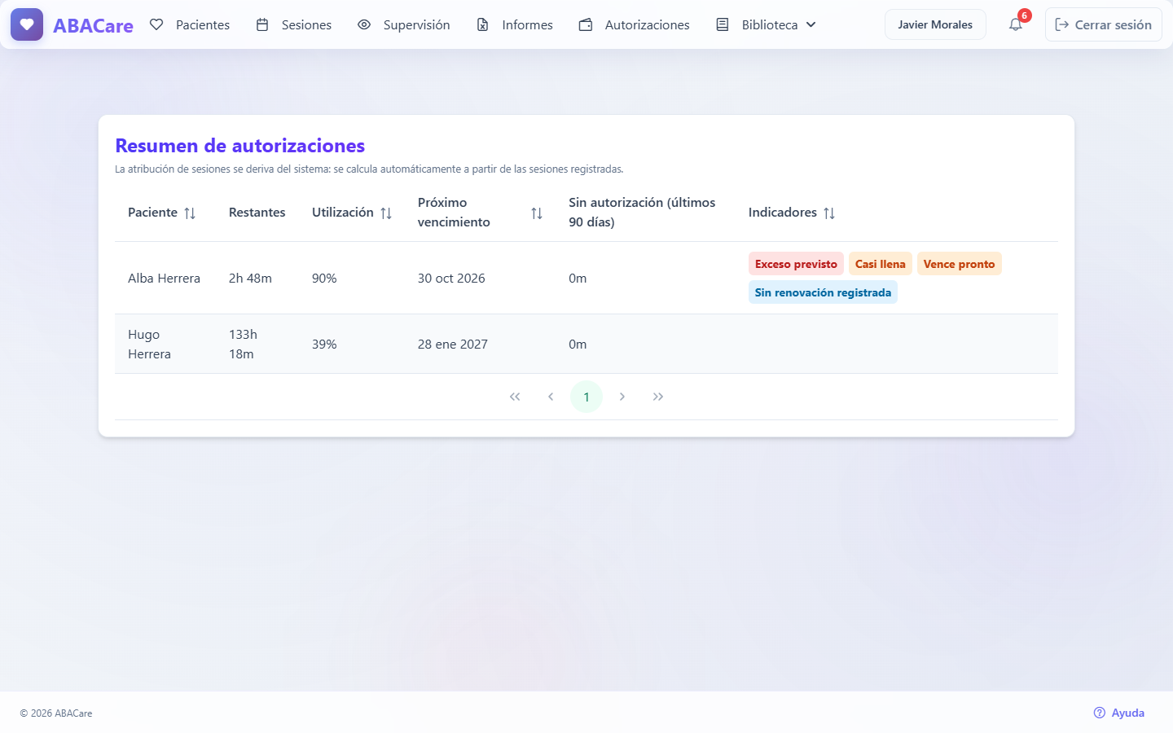Screen dimensions: 1173x733
Task: Open the notifications bell icon
Action: click(x=1016, y=24)
